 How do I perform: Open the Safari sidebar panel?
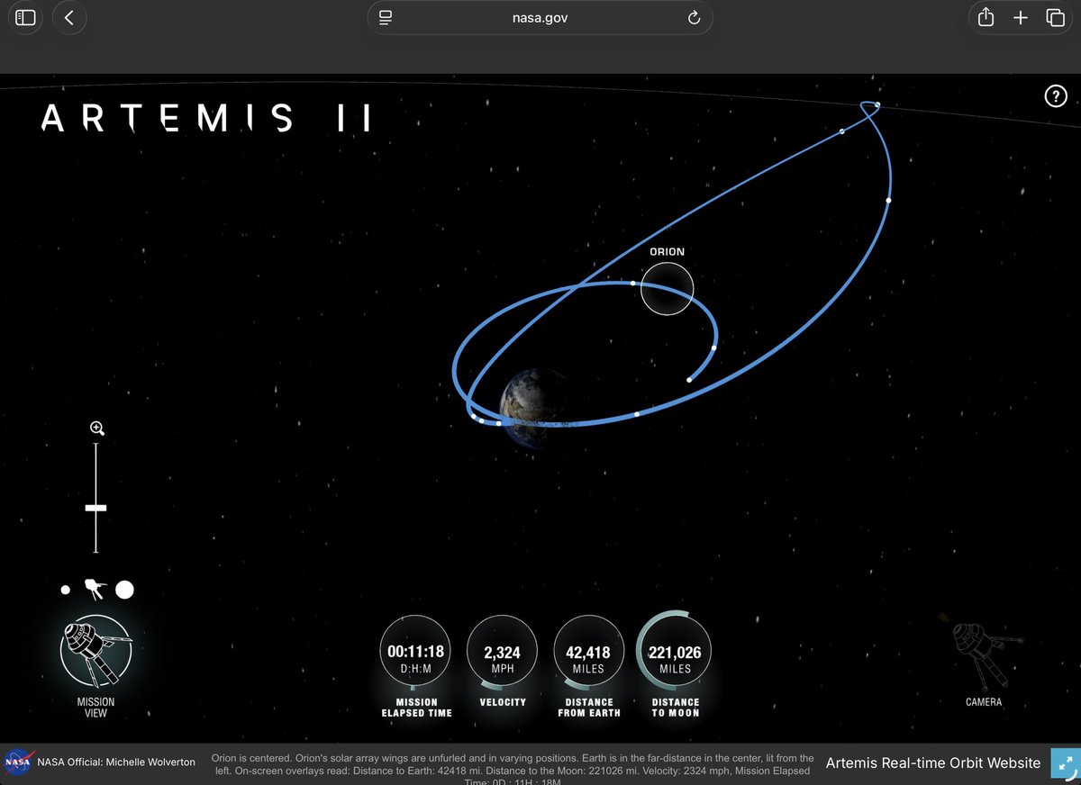coord(25,18)
